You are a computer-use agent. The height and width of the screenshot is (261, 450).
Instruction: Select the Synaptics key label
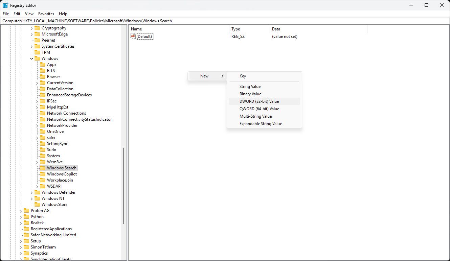click(39, 253)
